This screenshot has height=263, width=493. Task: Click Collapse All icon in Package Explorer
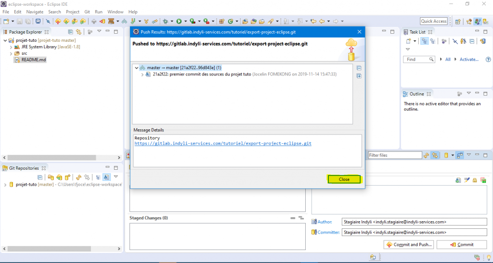[x=71, y=32]
